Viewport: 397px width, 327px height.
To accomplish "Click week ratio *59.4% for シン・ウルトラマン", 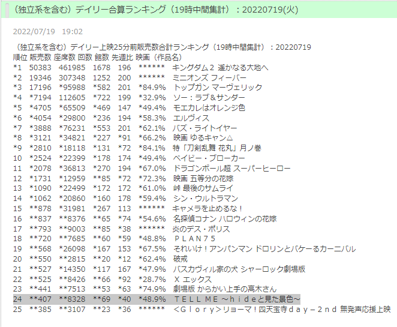I will tap(152, 199).
